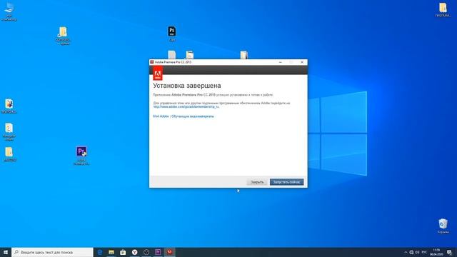Select the text document icon above installer window
The height and width of the screenshot is (257, 457).
click(190, 55)
